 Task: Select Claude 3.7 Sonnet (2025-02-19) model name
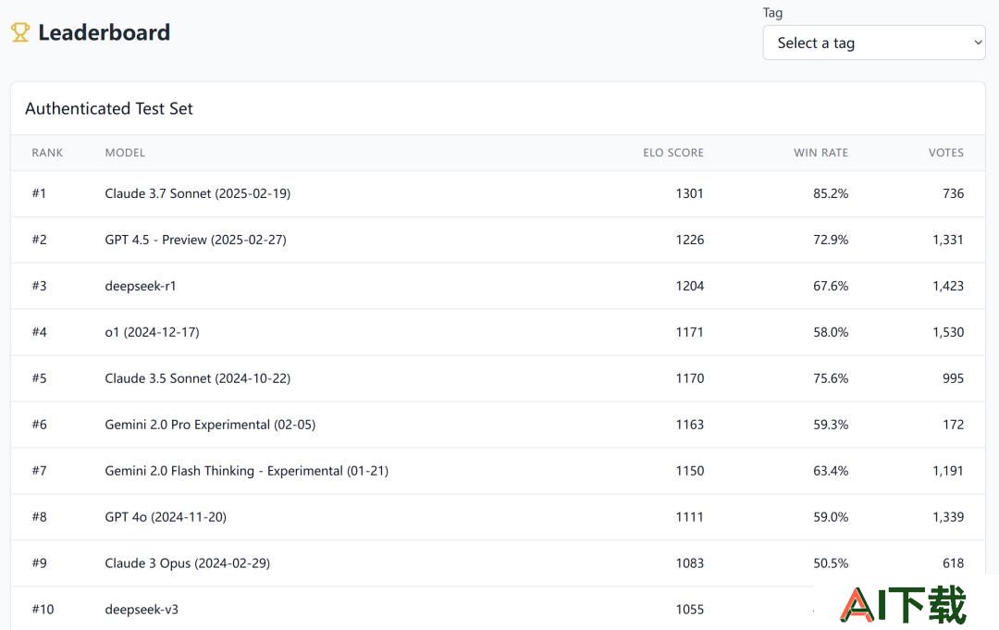point(198,193)
